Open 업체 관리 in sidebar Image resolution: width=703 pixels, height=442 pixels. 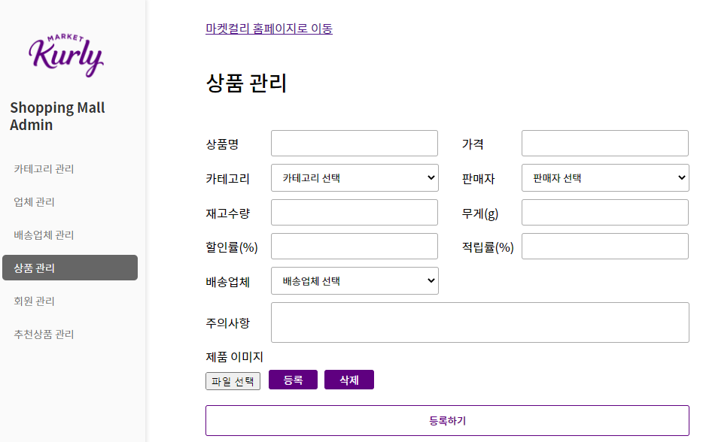coord(34,202)
